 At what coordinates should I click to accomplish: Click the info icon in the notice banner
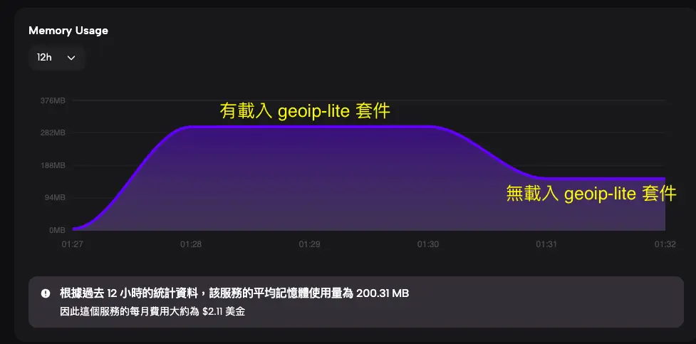pos(46,293)
